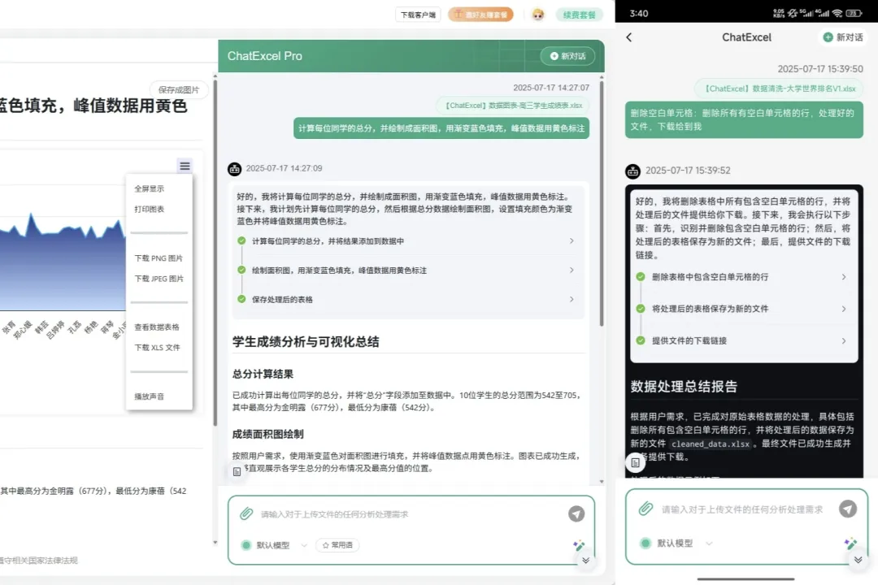This screenshot has width=878, height=585.
Task: Click the paperclip attach icon in mobile ChatExcel
Action: 645,509
